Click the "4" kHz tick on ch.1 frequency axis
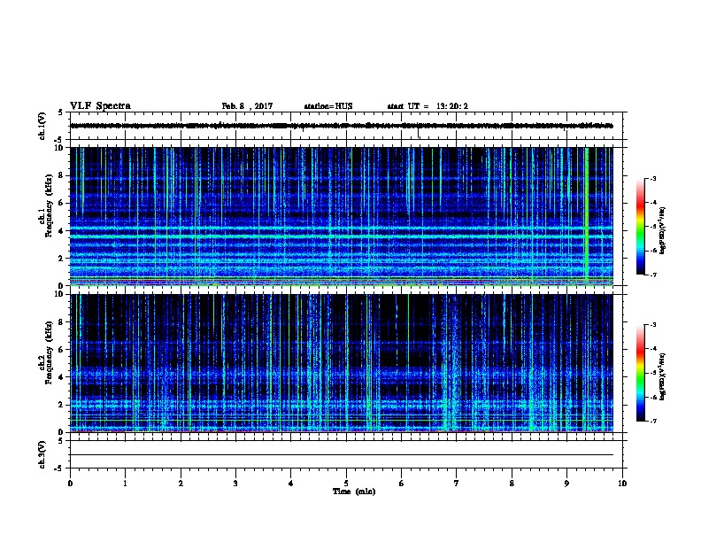The width and height of the screenshot is (701, 542). (61, 231)
